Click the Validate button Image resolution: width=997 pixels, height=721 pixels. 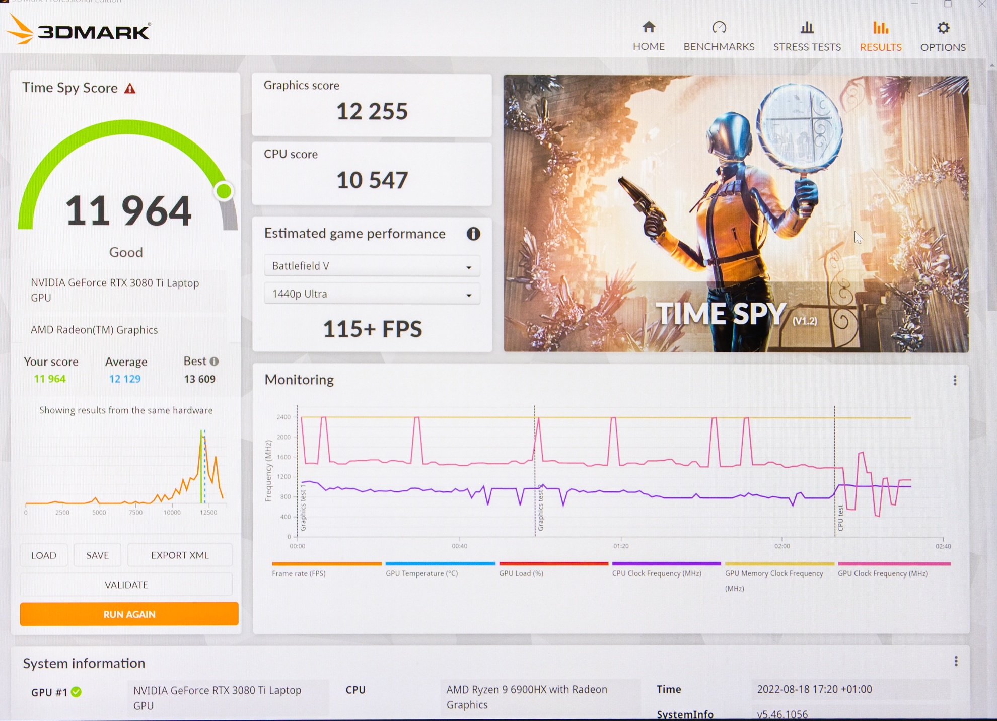click(126, 585)
